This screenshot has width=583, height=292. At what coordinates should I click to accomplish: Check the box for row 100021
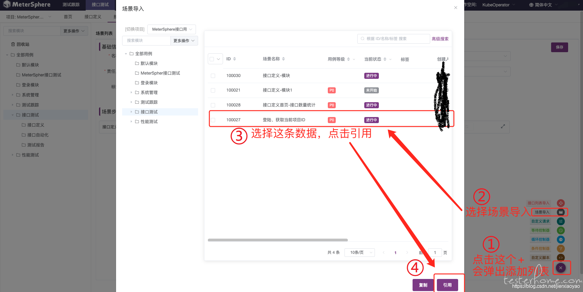pos(213,90)
